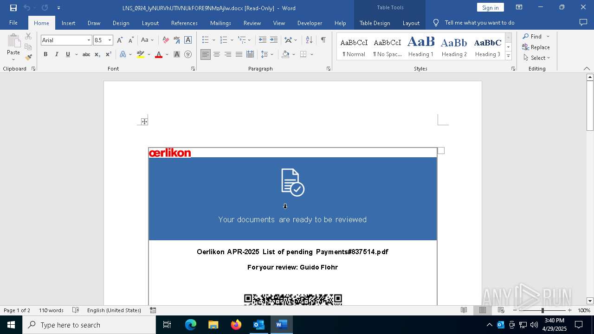The width and height of the screenshot is (594, 334).
Task: Copy selection with the copy icon
Action: pos(28,47)
